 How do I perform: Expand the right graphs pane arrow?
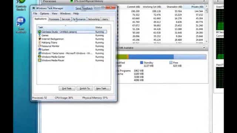pos(218,1)
